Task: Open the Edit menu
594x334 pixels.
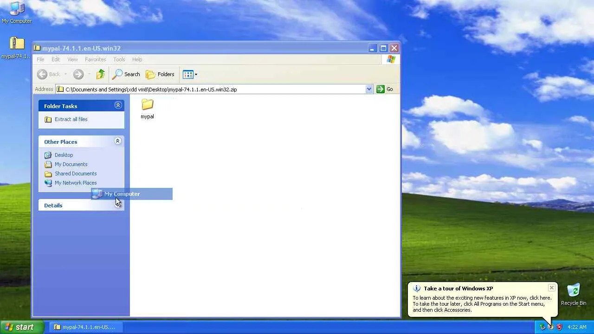Action: point(56,59)
